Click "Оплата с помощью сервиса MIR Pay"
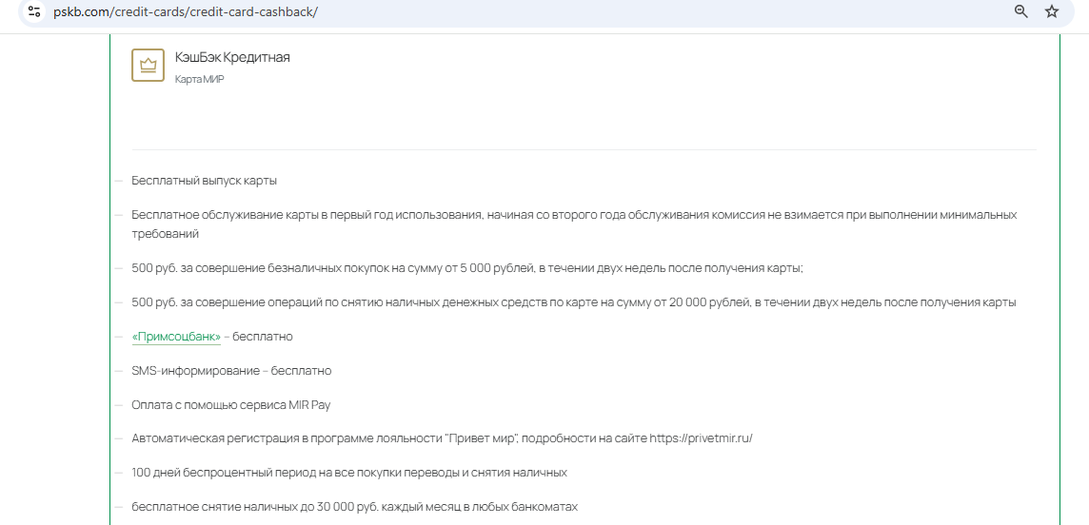Viewport: 1089px width, 525px height. click(x=231, y=405)
